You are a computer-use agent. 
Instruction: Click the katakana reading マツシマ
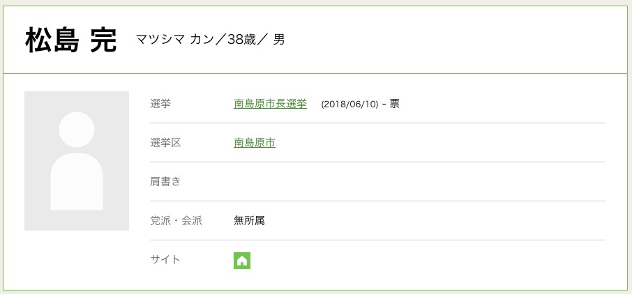click(160, 40)
